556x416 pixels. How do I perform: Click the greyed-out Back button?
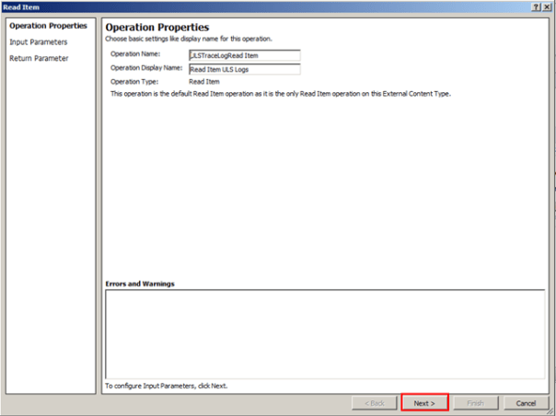[x=375, y=403]
